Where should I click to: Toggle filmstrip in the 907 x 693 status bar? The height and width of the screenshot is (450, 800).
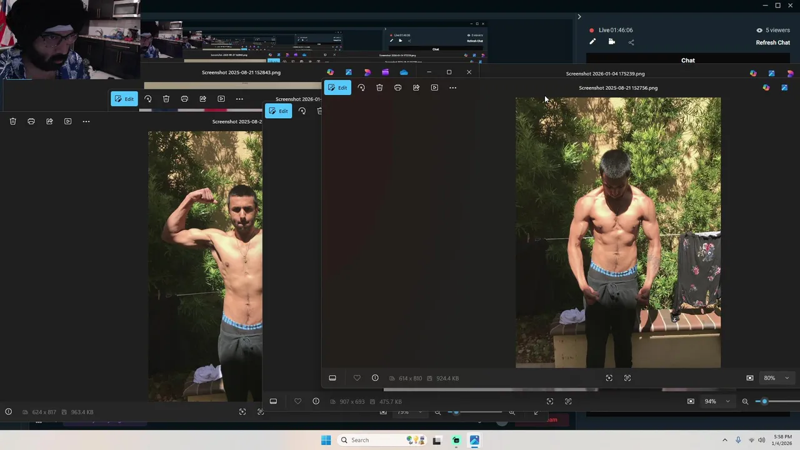tap(273, 401)
